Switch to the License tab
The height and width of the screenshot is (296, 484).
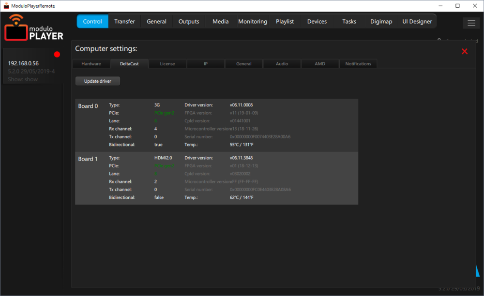[167, 63]
